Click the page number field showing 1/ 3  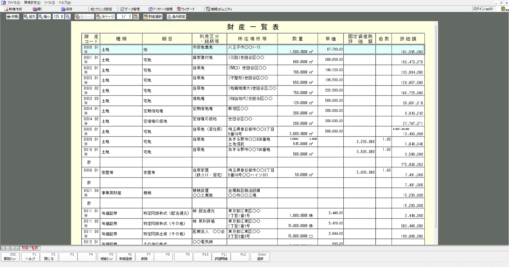tap(125, 17)
